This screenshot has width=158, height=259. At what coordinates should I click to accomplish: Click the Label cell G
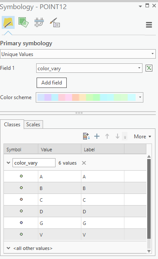[x=102, y=223]
